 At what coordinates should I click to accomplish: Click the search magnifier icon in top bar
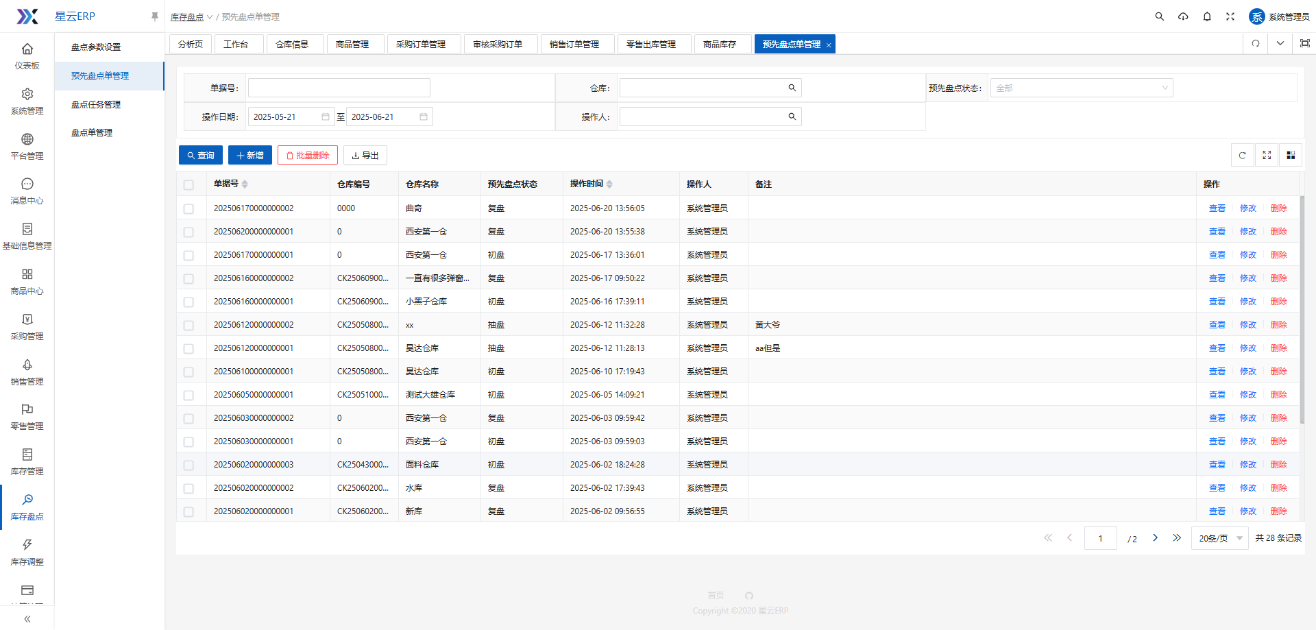(1159, 16)
